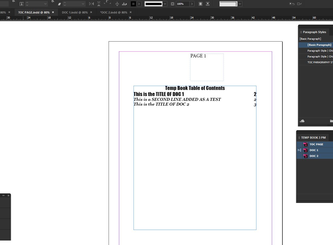The width and height of the screenshot is (333, 245).
Task: Open the opacity slider arrow
Action: click(192, 4)
